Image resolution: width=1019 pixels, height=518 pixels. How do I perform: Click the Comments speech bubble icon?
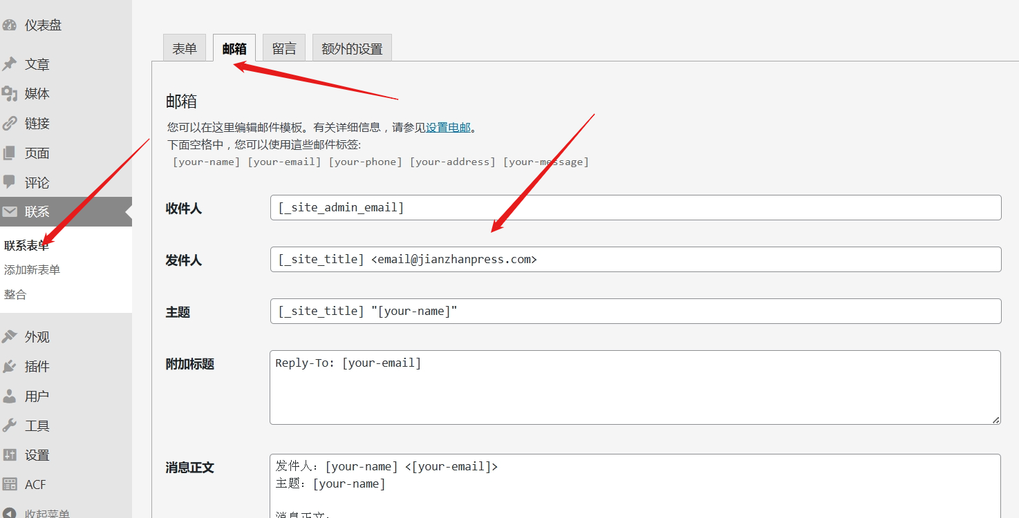(x=9, y=182)
